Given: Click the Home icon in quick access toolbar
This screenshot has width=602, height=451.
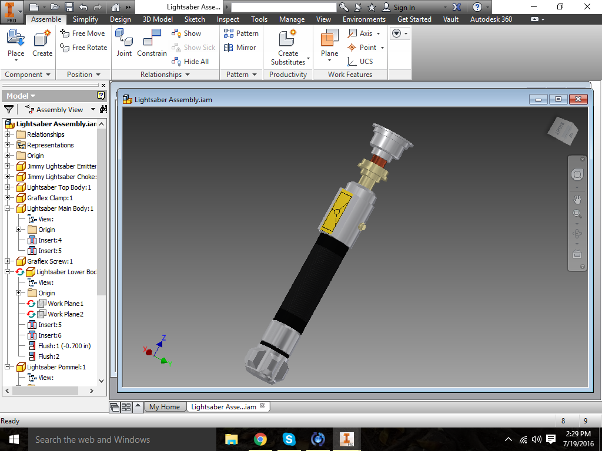Looking at the screenshot, I should pyautogui.click(x=116, y=7).
